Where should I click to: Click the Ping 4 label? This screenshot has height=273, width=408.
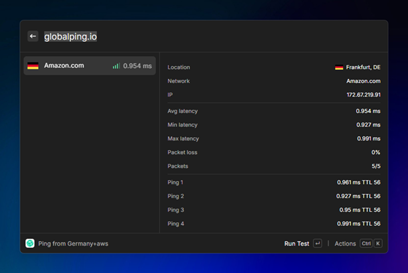(x=175, y=224)
